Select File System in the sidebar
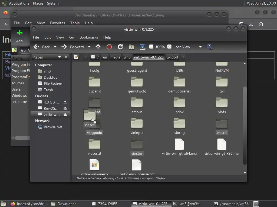This screenshot has width=277, height=207. pos(53,84)
